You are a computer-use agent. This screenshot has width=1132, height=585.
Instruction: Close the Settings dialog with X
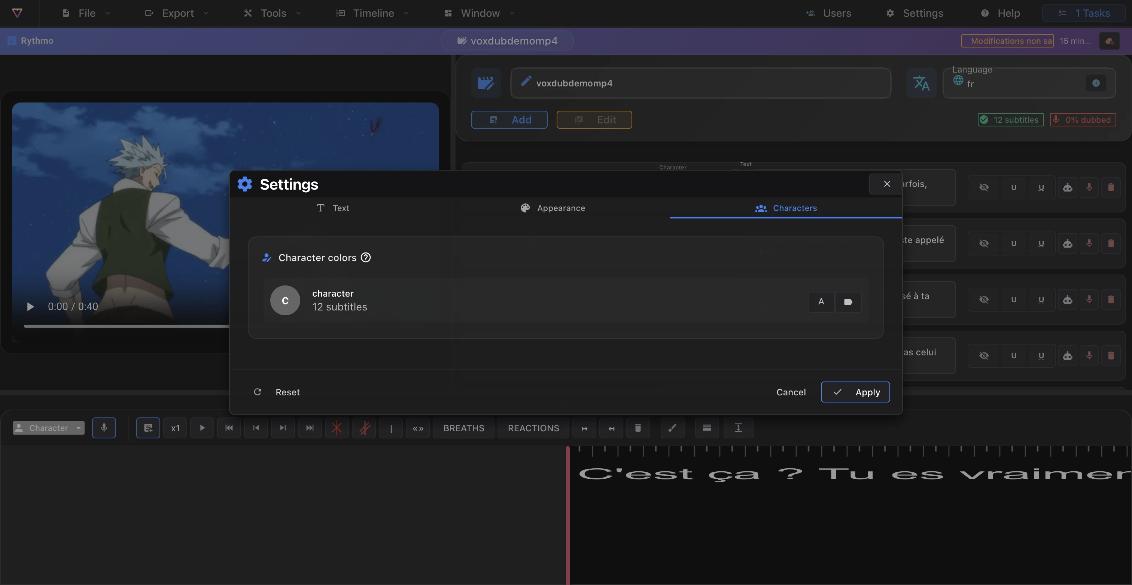click(x=887, y=184)
